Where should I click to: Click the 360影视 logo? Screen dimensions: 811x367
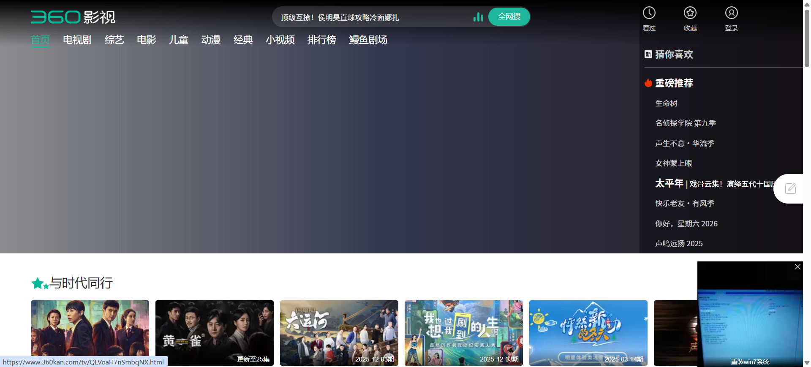73,17
